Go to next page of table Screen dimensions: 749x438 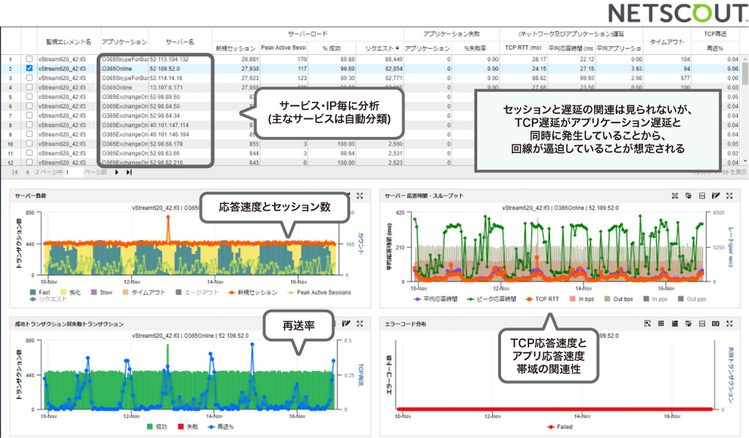click(118, 172)
